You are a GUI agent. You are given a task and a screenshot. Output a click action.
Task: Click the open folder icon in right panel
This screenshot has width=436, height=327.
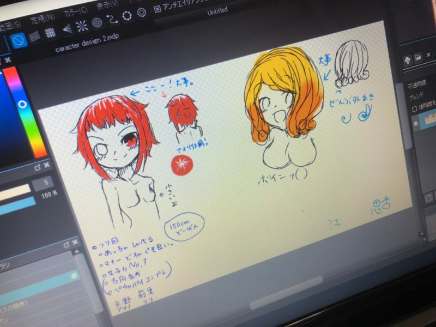click(x=418, y=57)
